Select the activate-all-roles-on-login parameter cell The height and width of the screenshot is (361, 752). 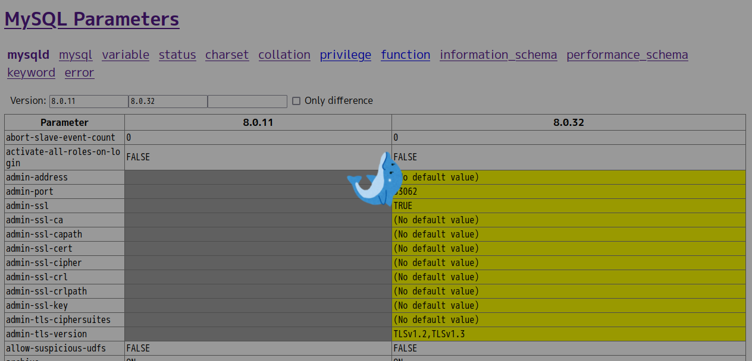(64, 157)
